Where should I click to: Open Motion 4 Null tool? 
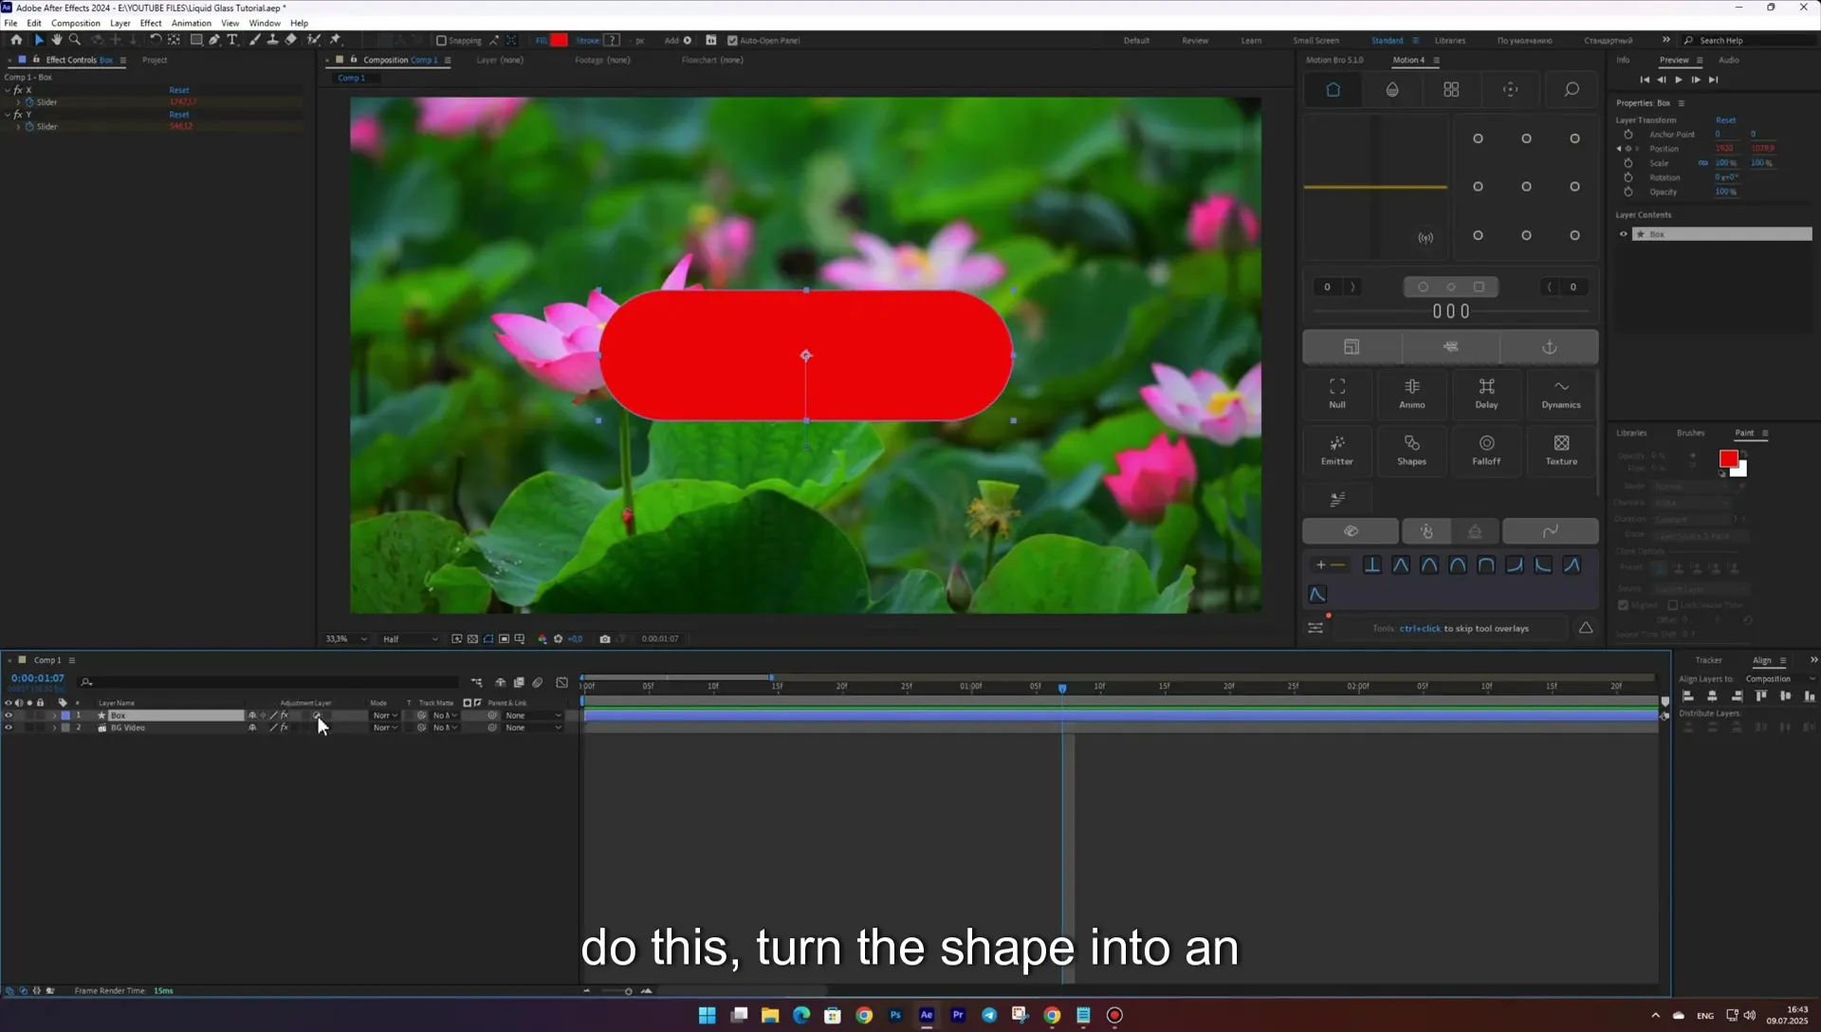tap(1337, 393)
